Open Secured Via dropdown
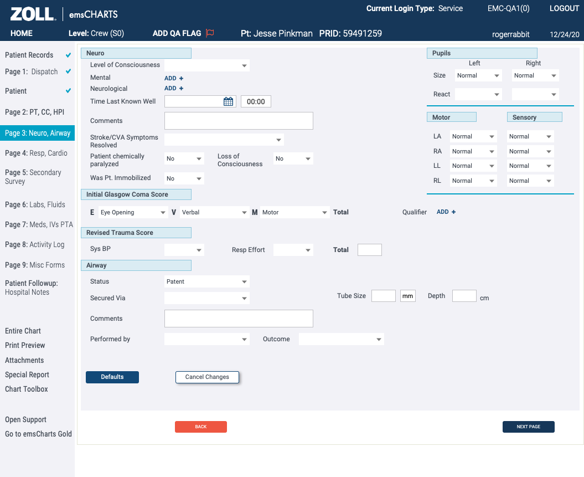Image resolution: width=584 pixels, height=477 pixels. [x=206, y=298]
